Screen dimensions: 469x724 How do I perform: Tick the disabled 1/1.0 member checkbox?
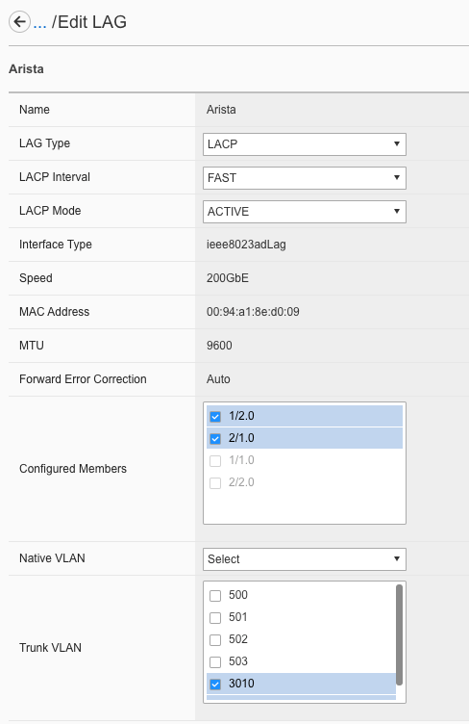[x=215, y=461]
